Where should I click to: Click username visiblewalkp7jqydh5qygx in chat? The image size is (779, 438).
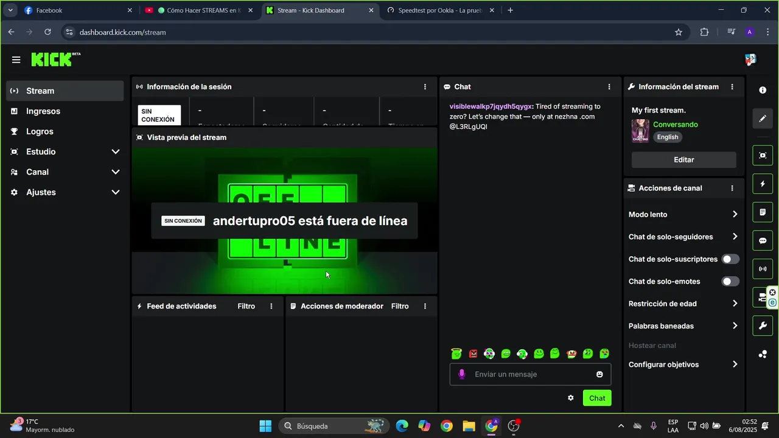tap(491, 106)
